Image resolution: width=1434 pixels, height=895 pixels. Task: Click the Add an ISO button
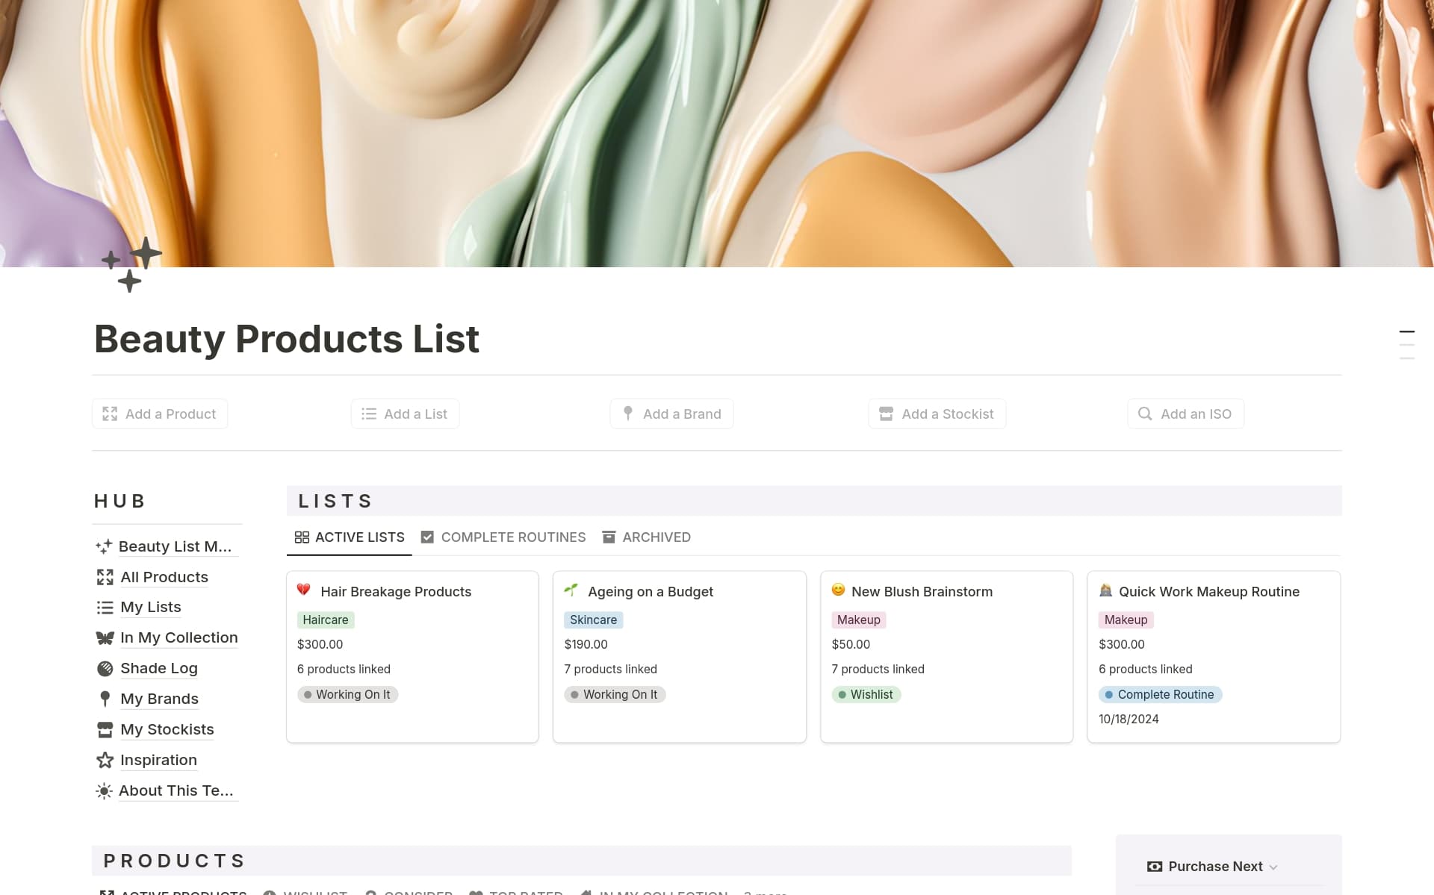pyautogui.click(x=1185, y=414)
